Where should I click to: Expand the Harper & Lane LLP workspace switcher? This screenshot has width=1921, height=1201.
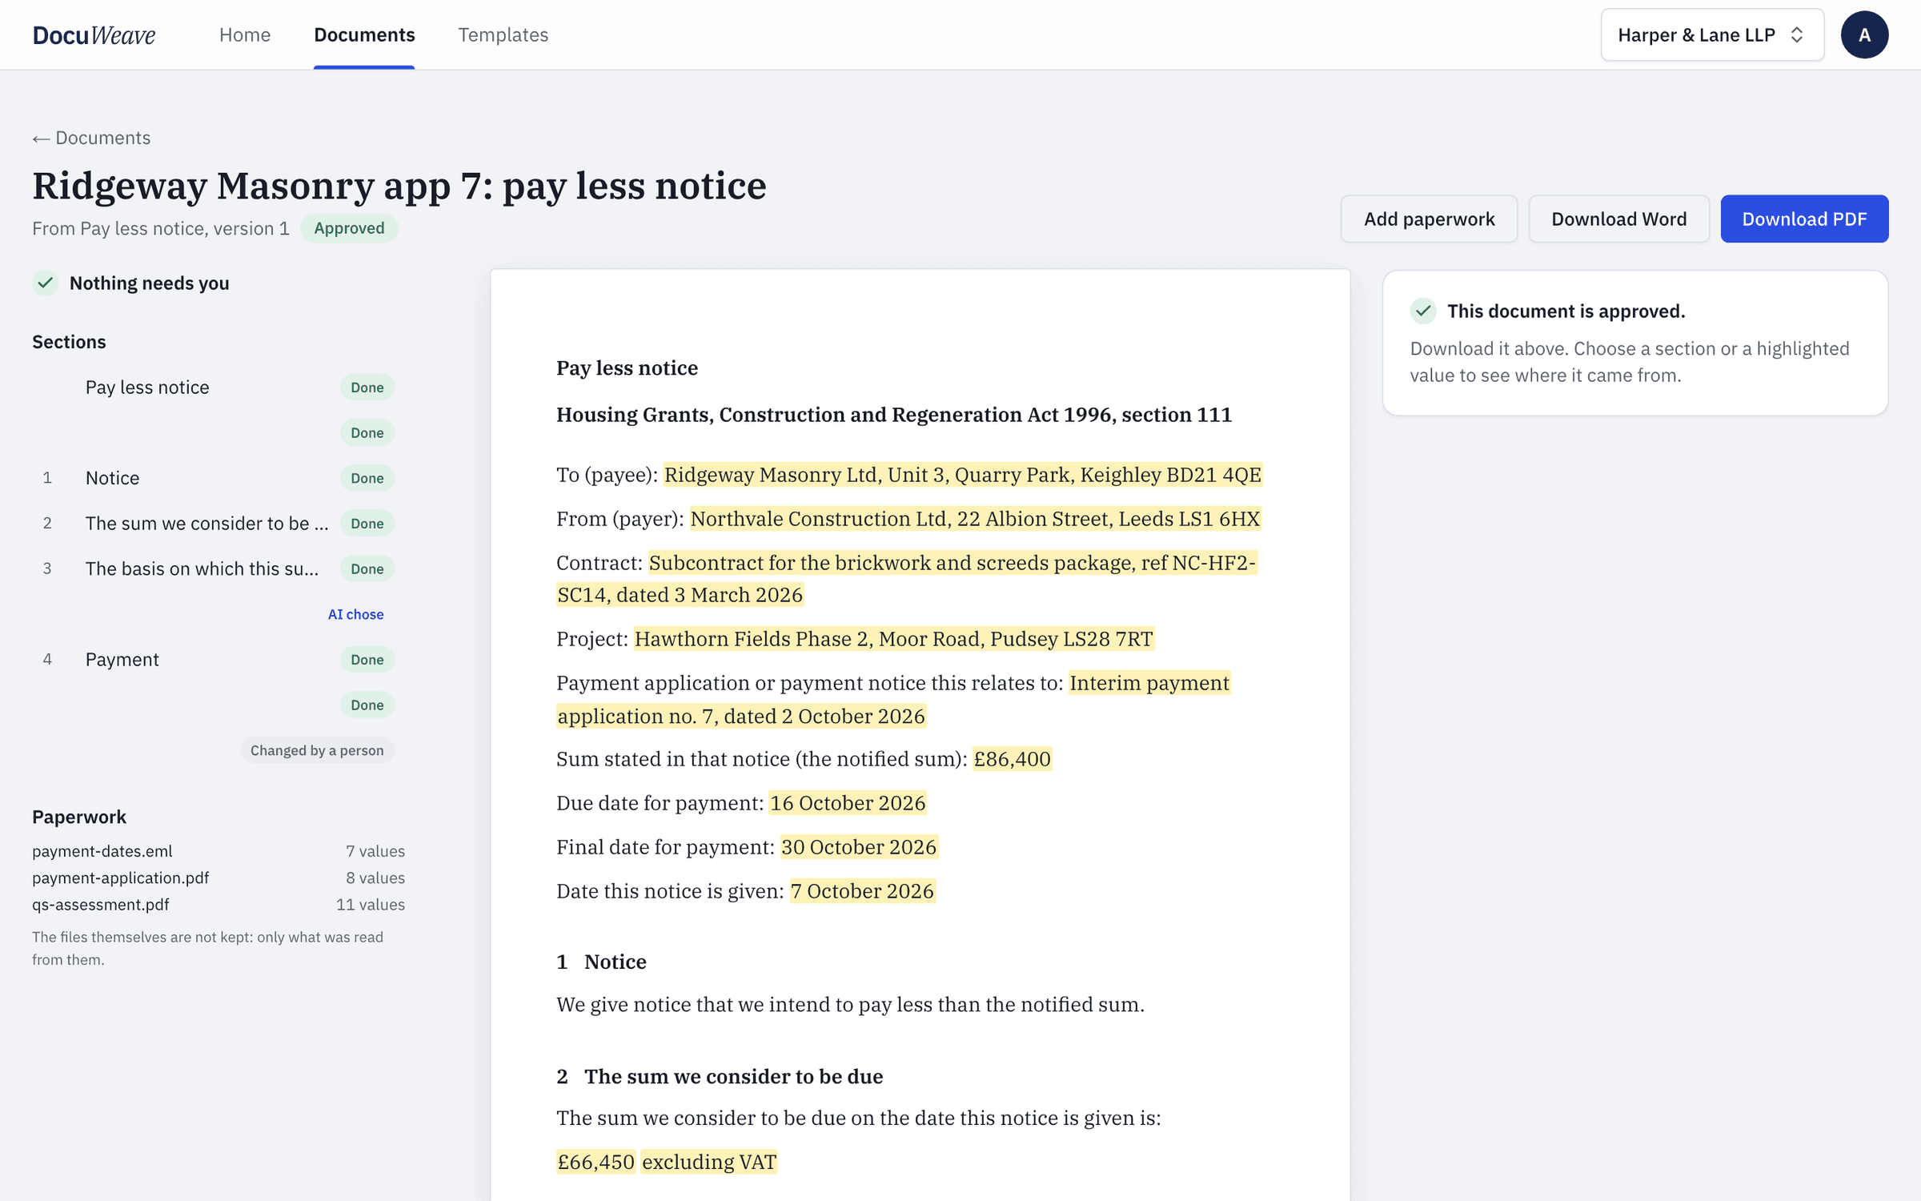tap(1711, 35)
